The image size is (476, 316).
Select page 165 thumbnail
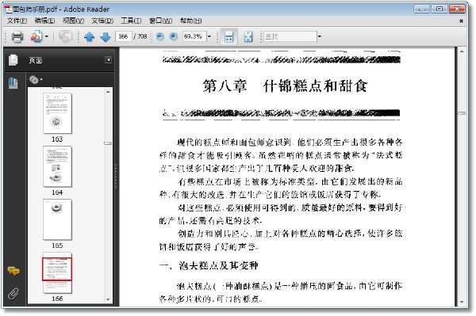(x=57, y=219)
